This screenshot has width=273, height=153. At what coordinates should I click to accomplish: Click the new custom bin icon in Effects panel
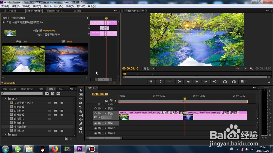[66, 138]
